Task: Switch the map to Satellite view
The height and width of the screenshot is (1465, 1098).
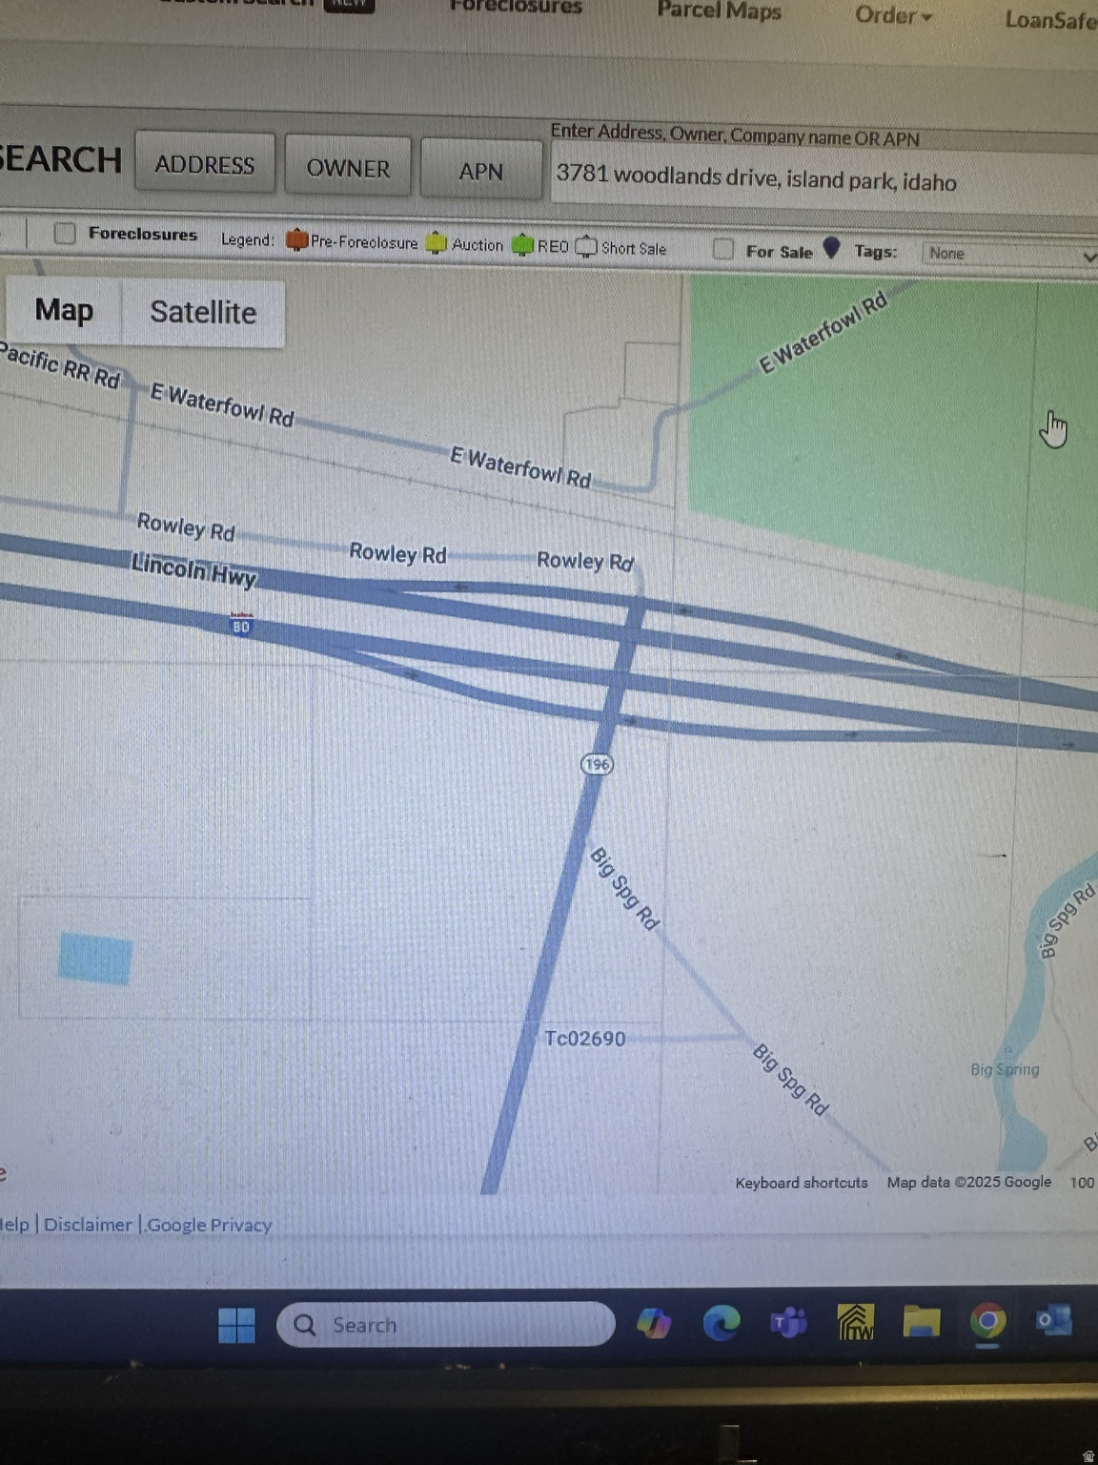Action: pyautogui.click(x=203, y=313)
